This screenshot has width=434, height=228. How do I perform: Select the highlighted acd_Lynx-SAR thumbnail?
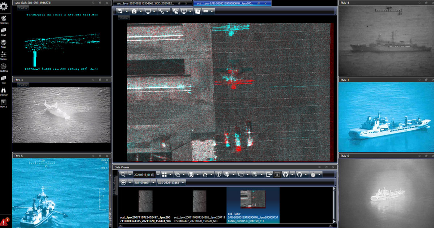click(x=252, y=200)
